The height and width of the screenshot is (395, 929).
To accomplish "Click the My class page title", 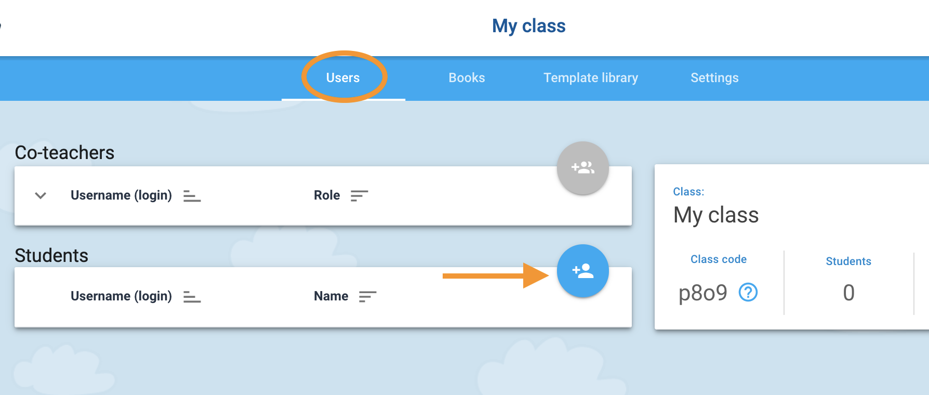I will 529,26.
